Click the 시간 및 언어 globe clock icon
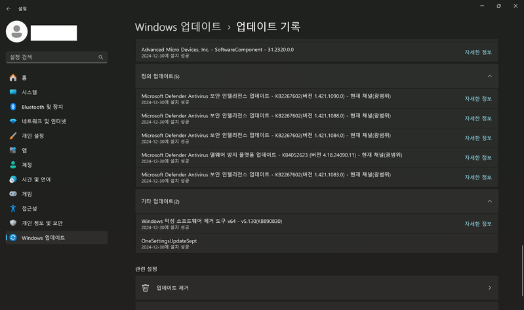The width and height of the screenshot is (524, 310). point(13,180)
